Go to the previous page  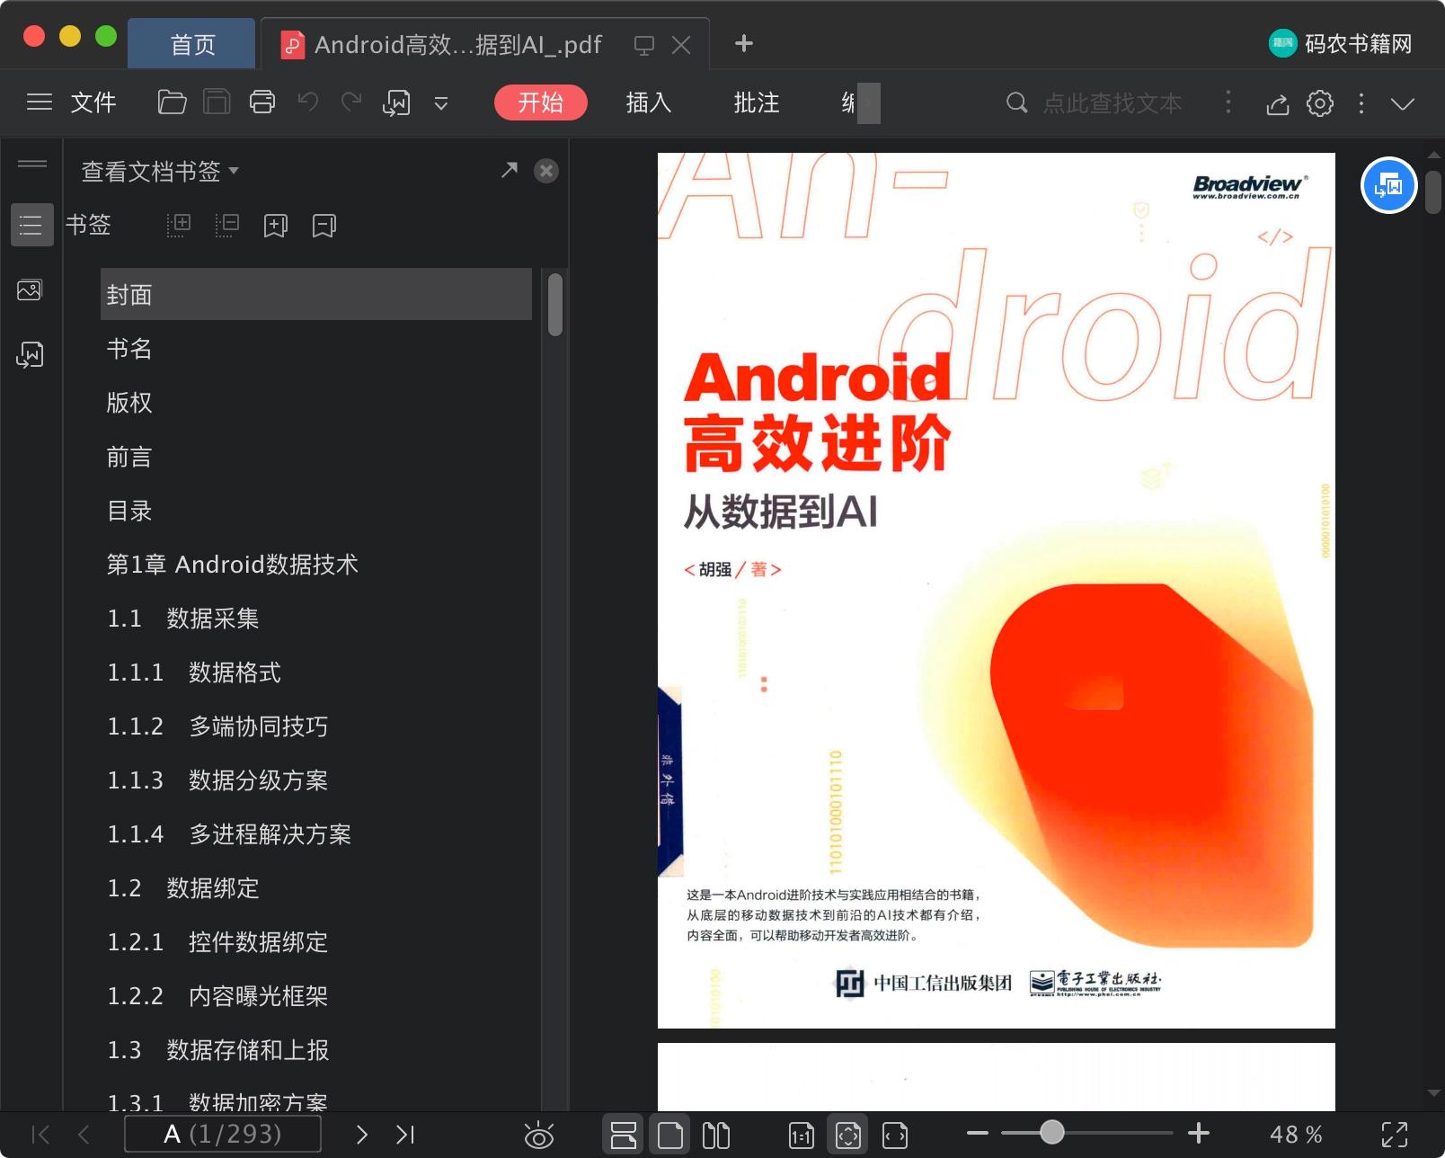click(x=84, y=1135)
